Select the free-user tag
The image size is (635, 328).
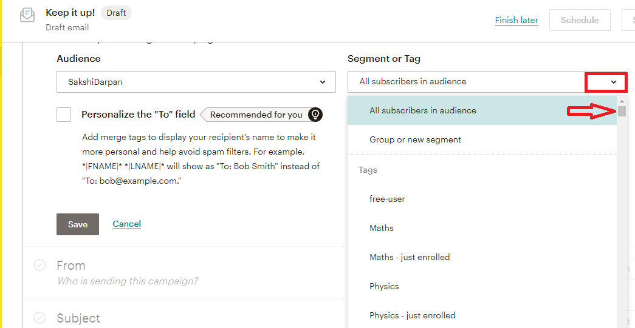tap(387, 199)
